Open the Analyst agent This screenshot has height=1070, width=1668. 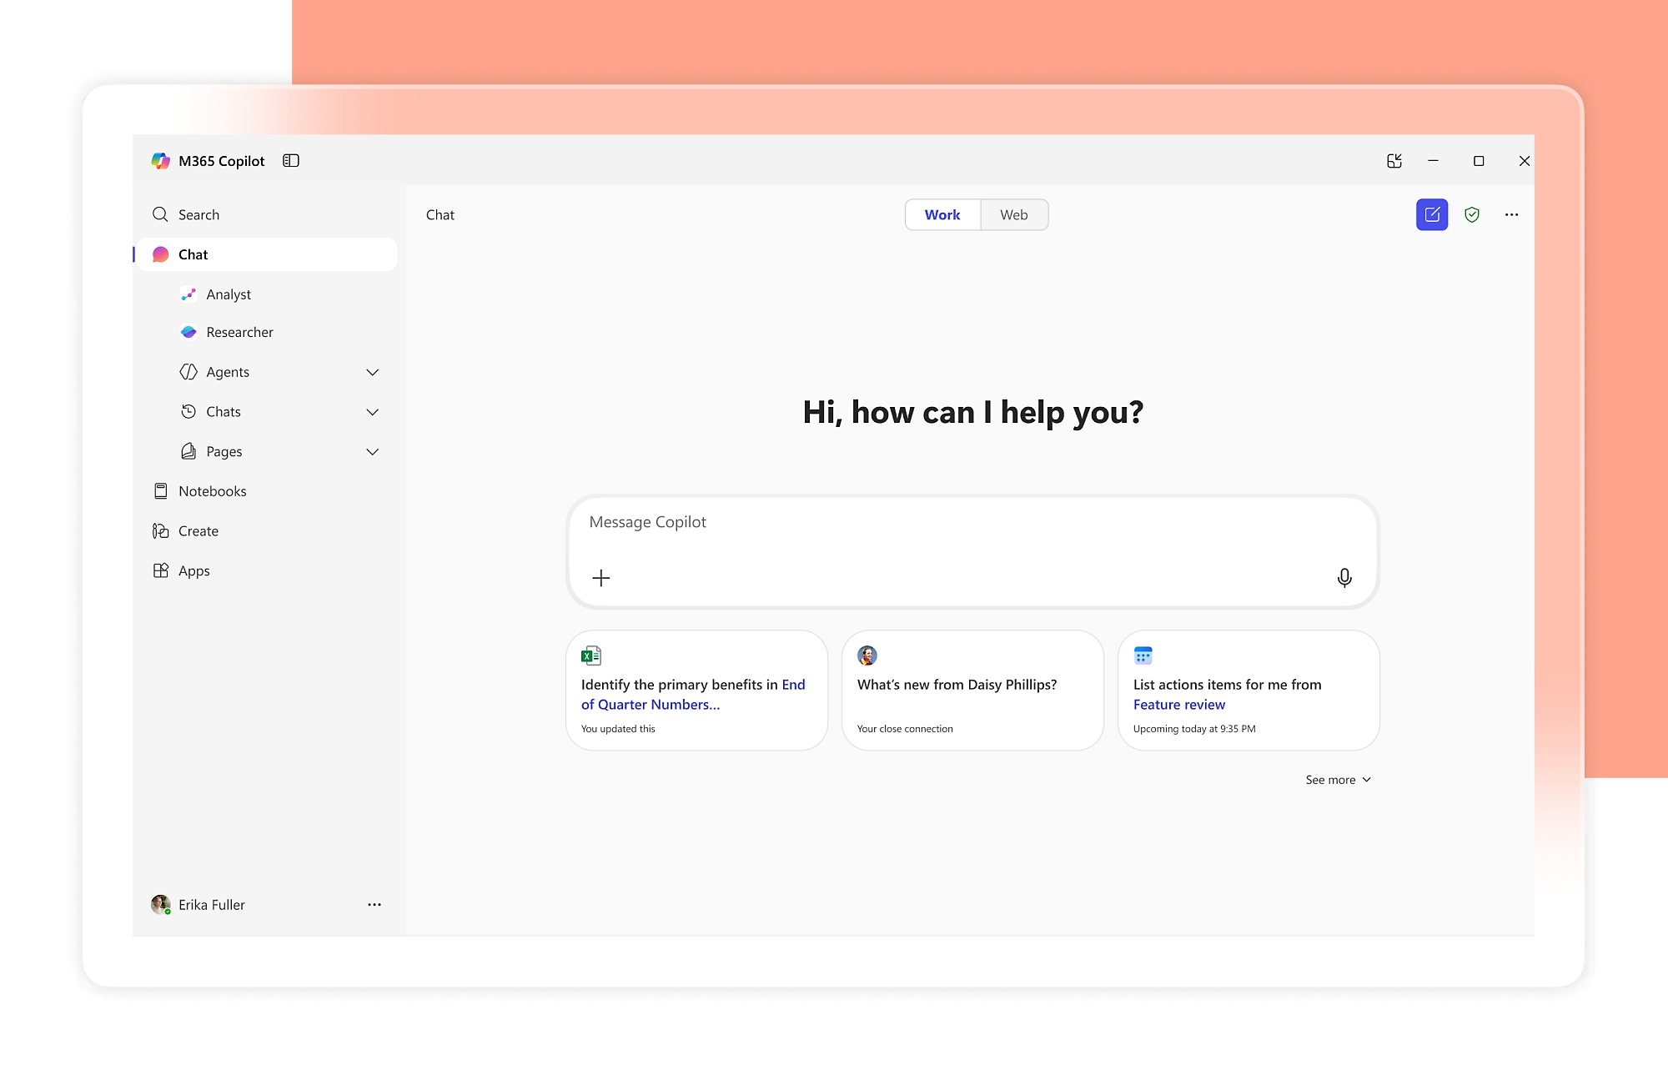(228, 294)
